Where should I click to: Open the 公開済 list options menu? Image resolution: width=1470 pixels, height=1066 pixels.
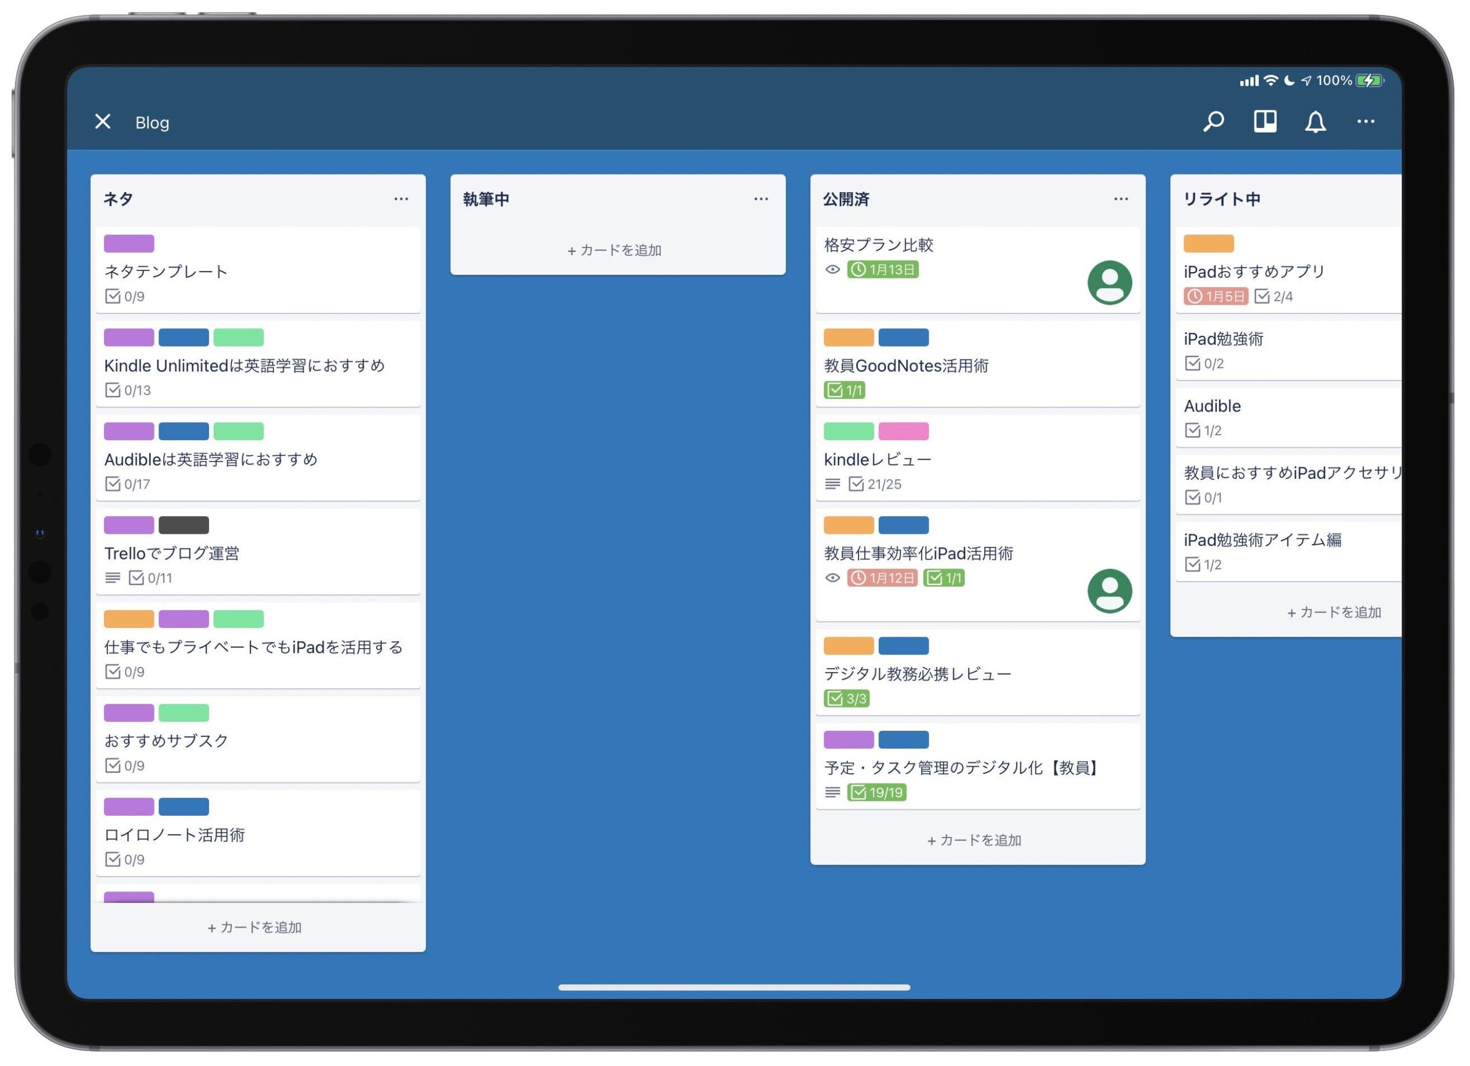(x=1121, y=199)
